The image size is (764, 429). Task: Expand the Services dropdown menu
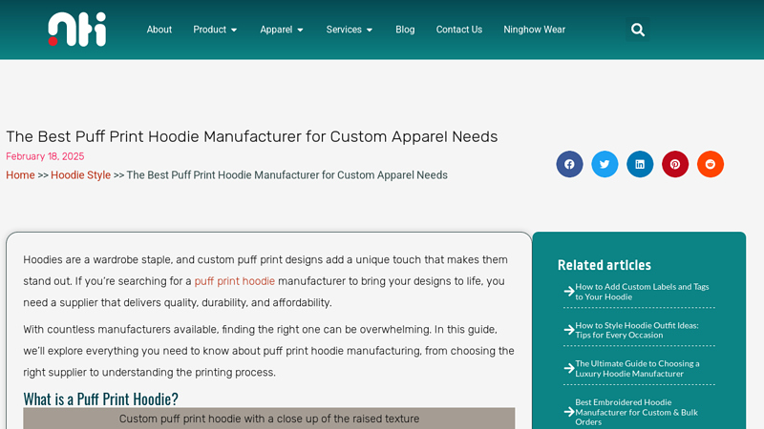coord(350,30)
